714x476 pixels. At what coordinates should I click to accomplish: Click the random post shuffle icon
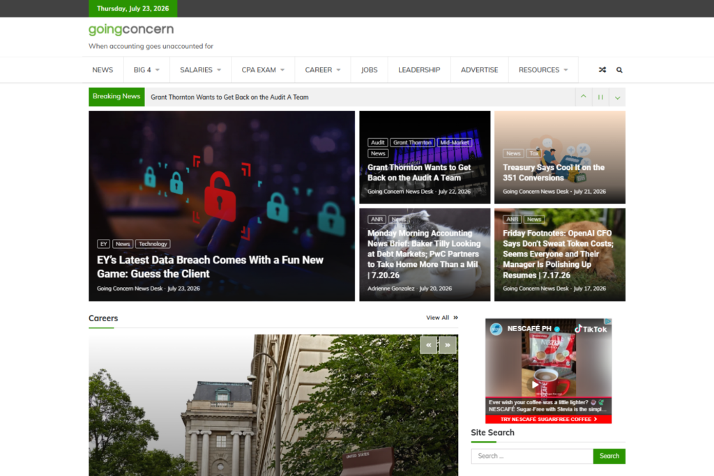tap(602, 70)
